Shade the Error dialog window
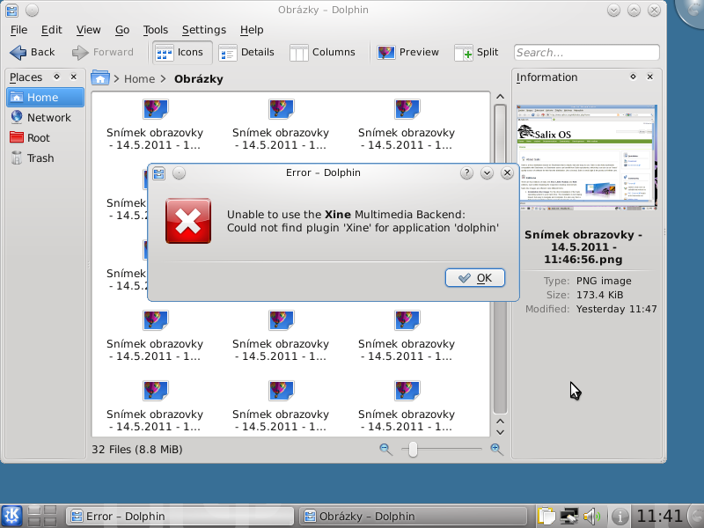This screenshot has height=528, width=704. [x=488, y=172]
